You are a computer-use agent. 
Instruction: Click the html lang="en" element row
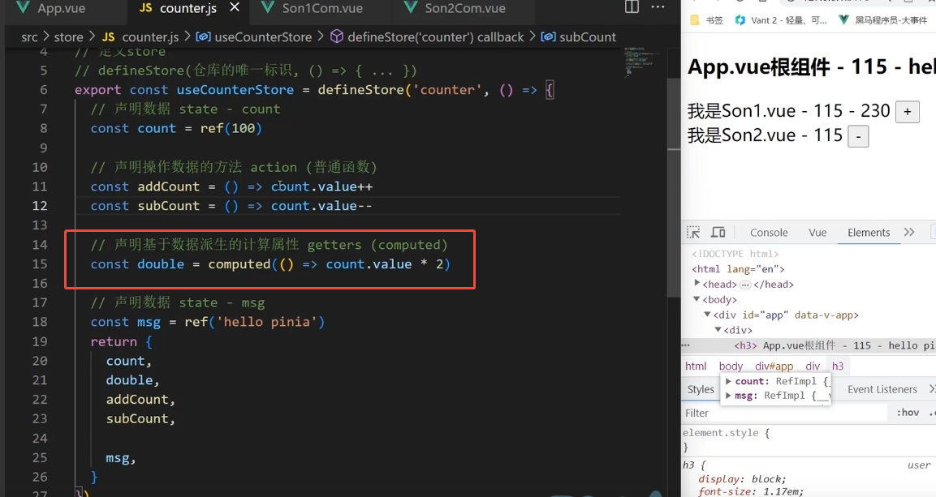[738, 269]
